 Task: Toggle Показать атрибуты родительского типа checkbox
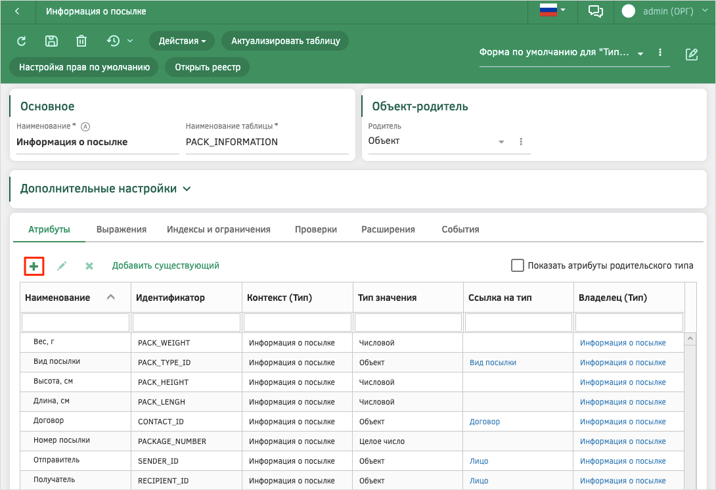pyautogui.click(x=518, y=265)
